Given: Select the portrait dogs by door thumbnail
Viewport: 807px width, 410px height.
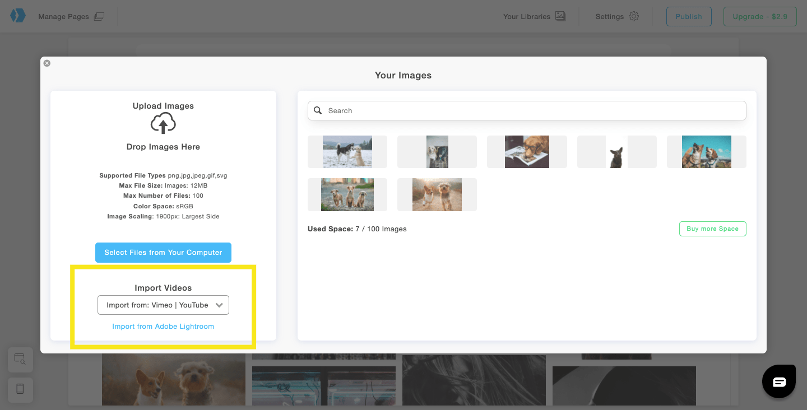Looking at the screenshot, I should (x=437, y=152).
